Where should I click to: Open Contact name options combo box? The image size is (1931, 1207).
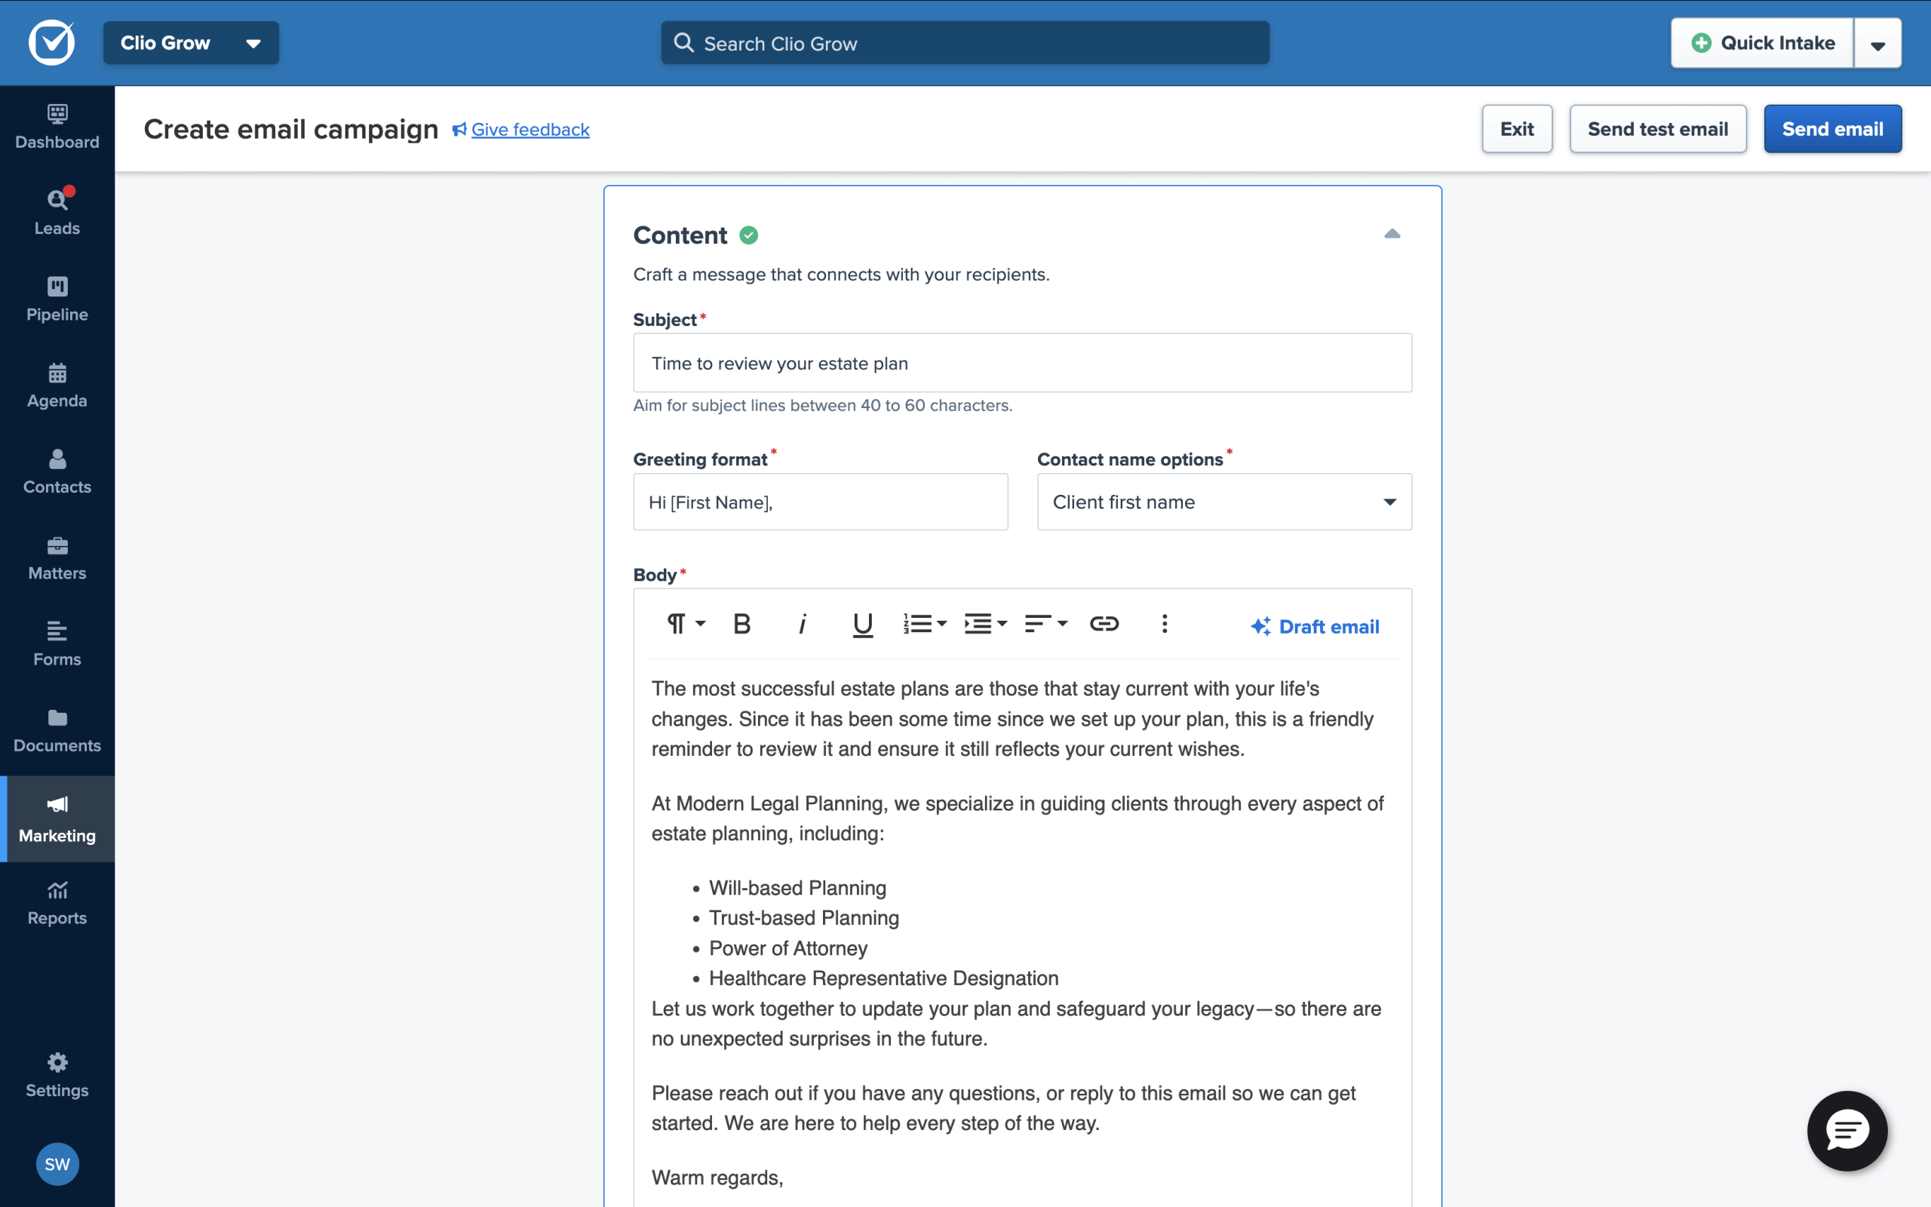tap(1223, 502)
